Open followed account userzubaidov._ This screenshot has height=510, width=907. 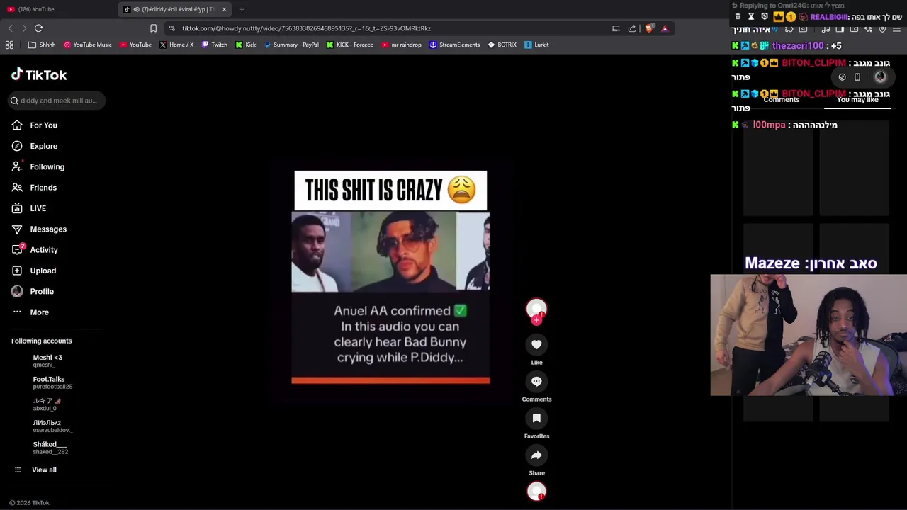coord(52,426)
